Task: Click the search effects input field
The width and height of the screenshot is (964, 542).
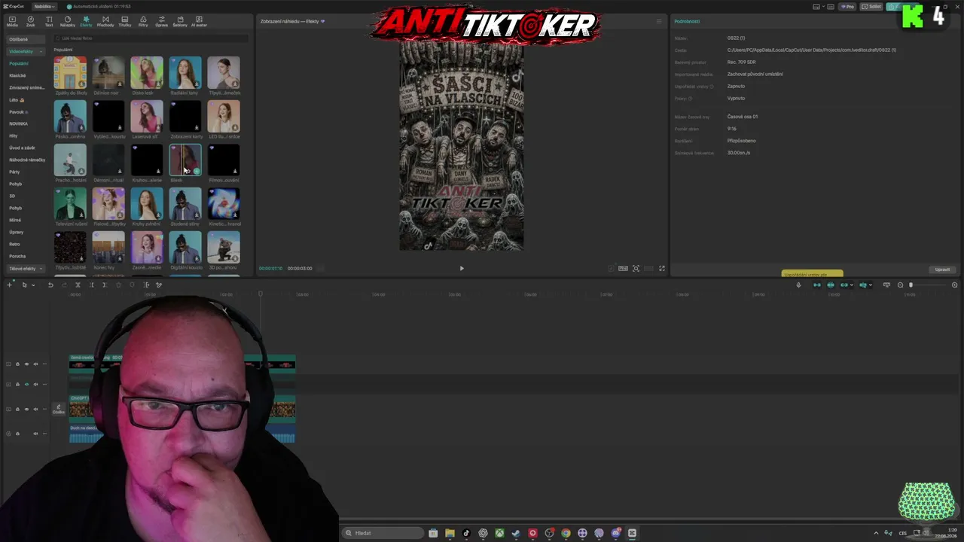Action: pyautogui.click(x=151, y=38)
